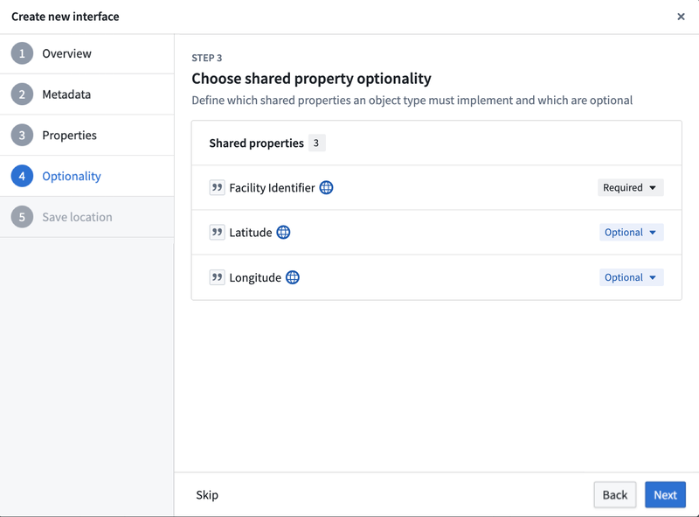699x517 pixels.
Task: Navigate to the Properties step
Action: [x=69, y=136]
